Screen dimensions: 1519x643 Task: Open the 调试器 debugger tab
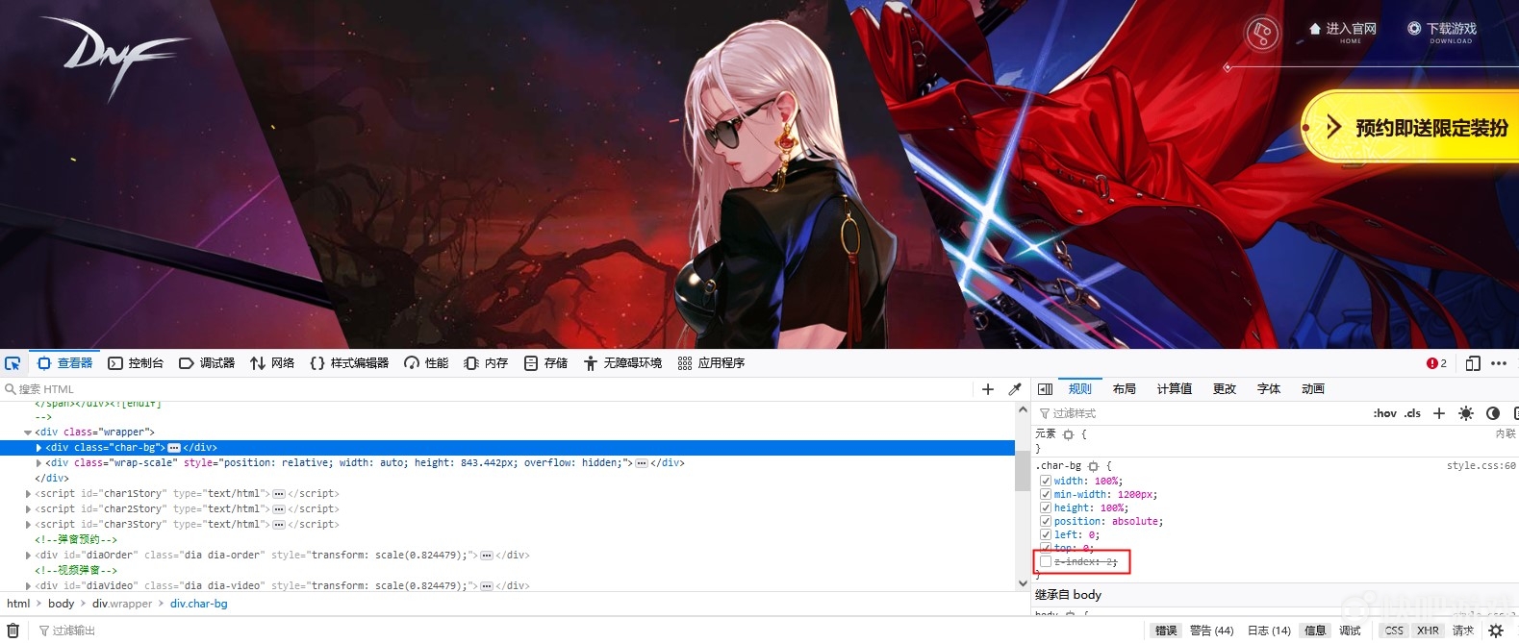[x=207, y=363]
